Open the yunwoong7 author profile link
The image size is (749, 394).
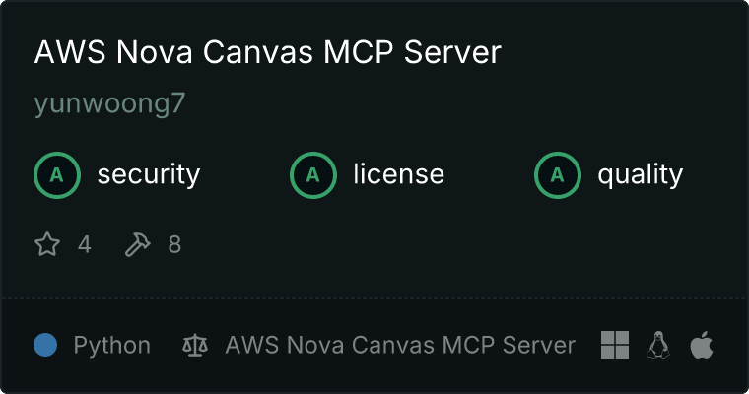[109, 103]
